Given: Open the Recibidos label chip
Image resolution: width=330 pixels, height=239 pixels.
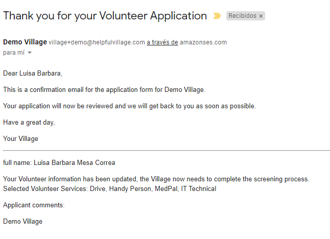Looking at the screenshot, I should 242,16.
